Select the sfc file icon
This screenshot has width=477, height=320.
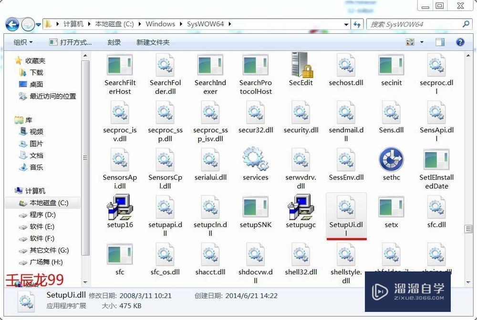(120, 255)
